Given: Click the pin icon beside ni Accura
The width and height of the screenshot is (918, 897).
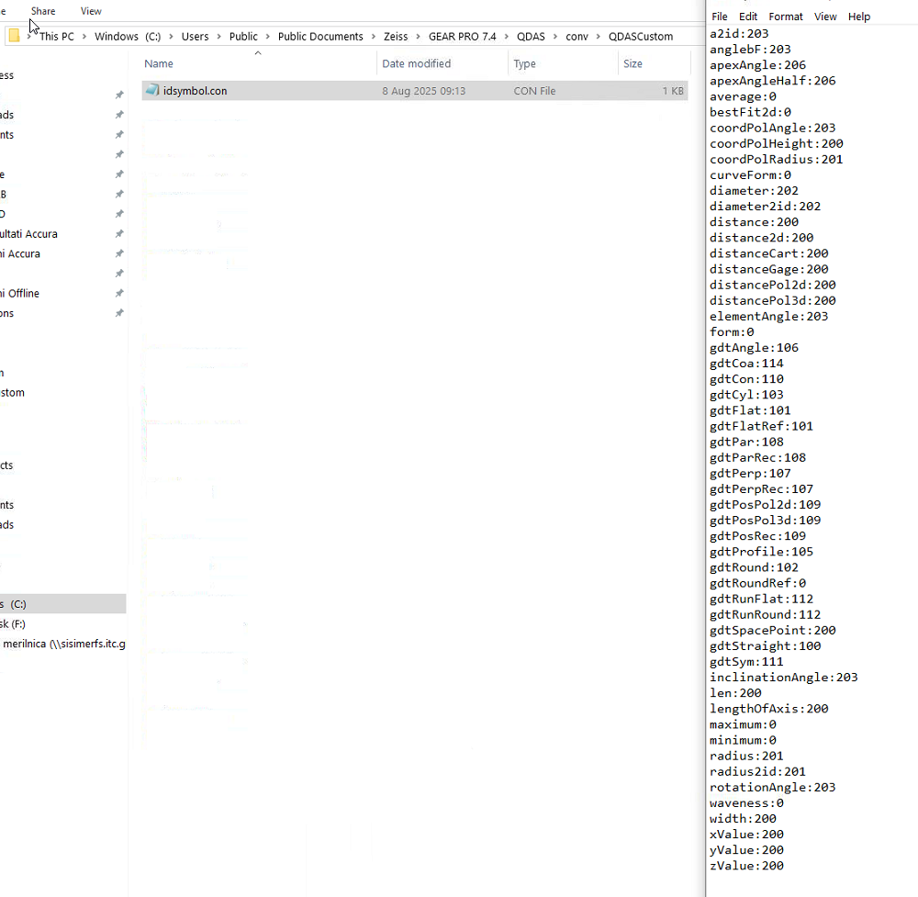Looking at the screenshot, I should point(119,253).
